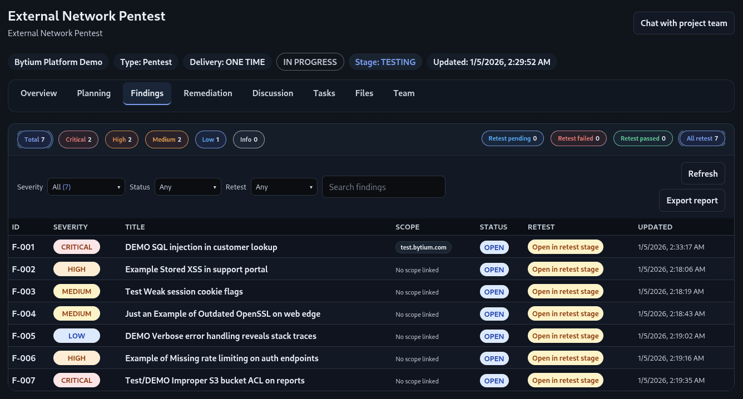
Task: Click Open in retest stage on F-001
Action: click(565, 247)
